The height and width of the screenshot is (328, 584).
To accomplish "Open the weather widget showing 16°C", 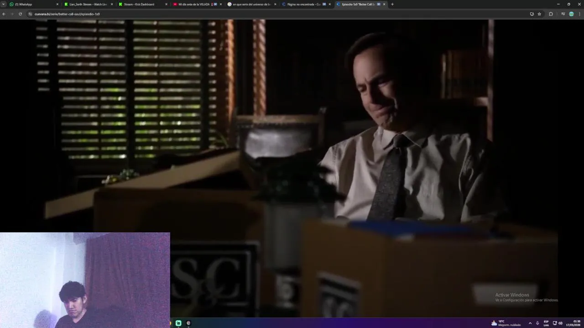I will click(x=506, y=323).
